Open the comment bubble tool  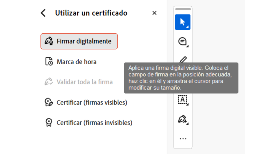coord(183,41)
